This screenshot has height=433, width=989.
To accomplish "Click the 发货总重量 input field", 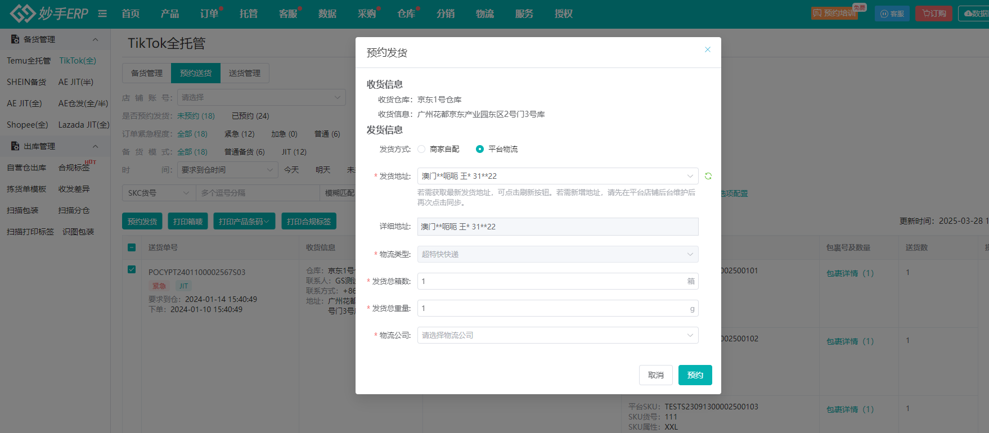I will click(558, 308).
